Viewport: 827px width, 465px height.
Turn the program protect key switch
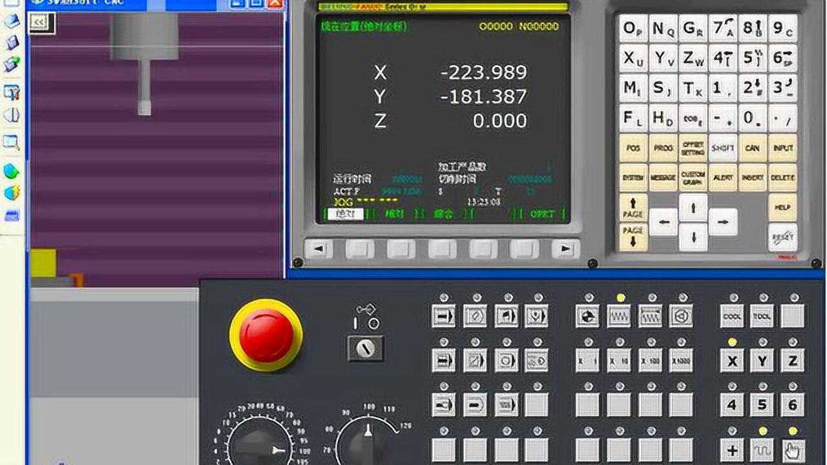click(x=366, y=349)
